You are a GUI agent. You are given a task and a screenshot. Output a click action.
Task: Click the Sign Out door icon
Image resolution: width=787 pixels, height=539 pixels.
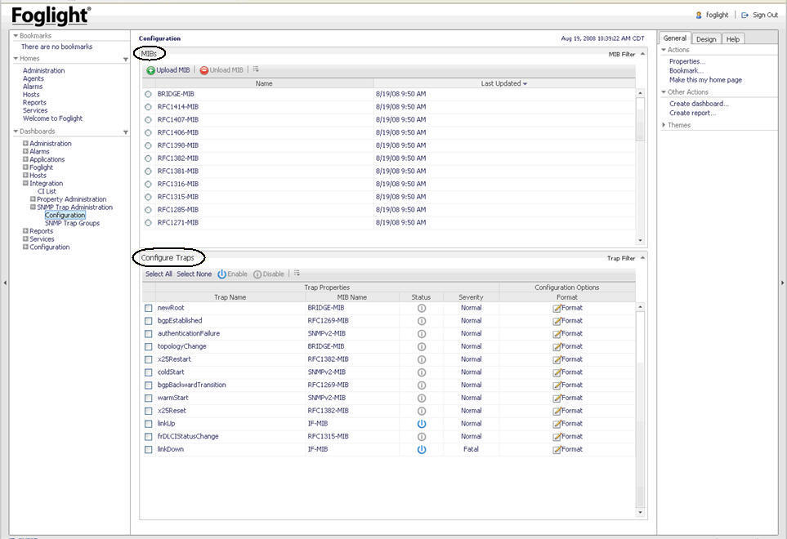click(x=745, y=15)
